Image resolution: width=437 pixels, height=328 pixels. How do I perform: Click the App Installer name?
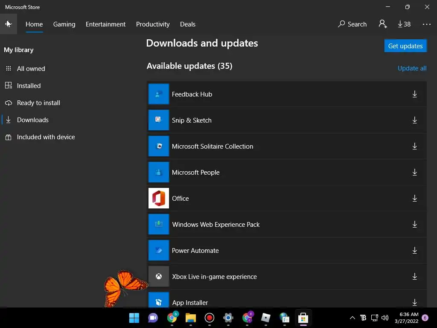tap(190, 303)
